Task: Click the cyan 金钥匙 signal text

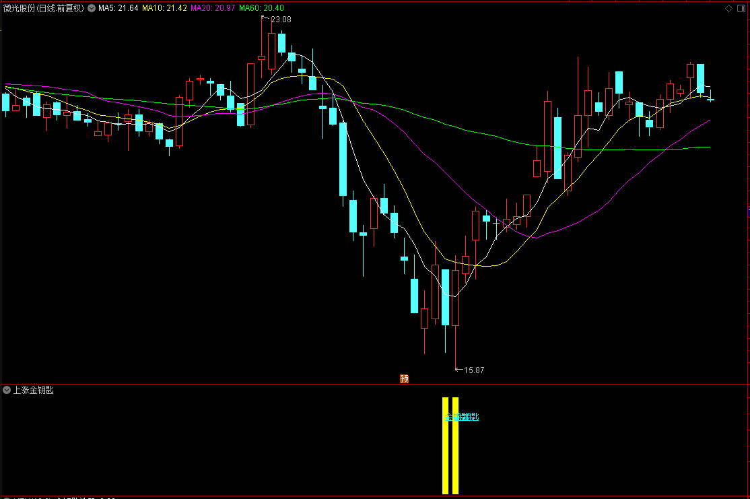Action: [x=462, y=417]
